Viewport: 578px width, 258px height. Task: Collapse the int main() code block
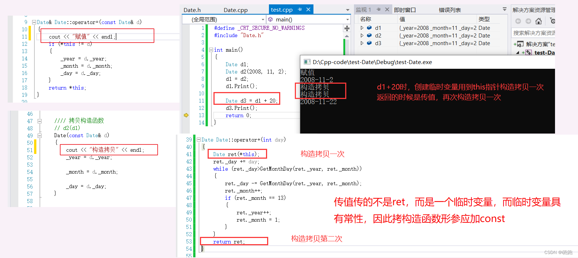click(x=211, y=50)
